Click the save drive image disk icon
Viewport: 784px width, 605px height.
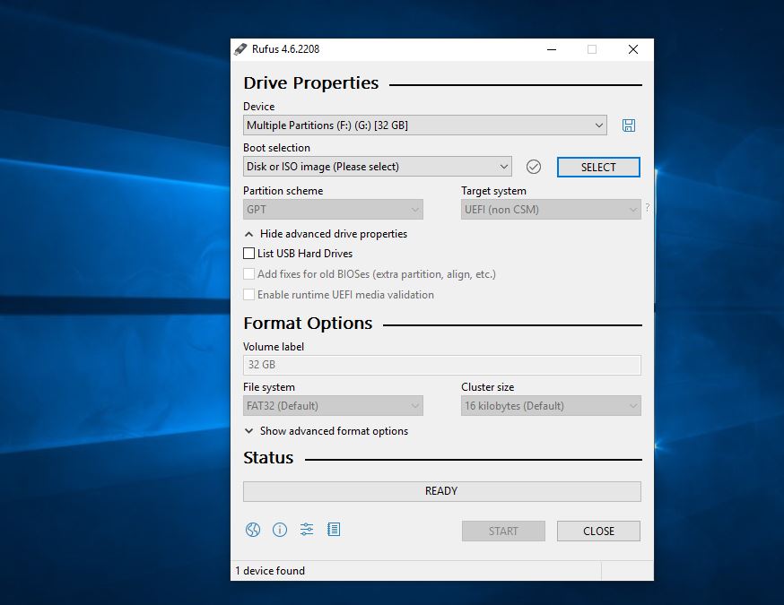tap(629, 125)
